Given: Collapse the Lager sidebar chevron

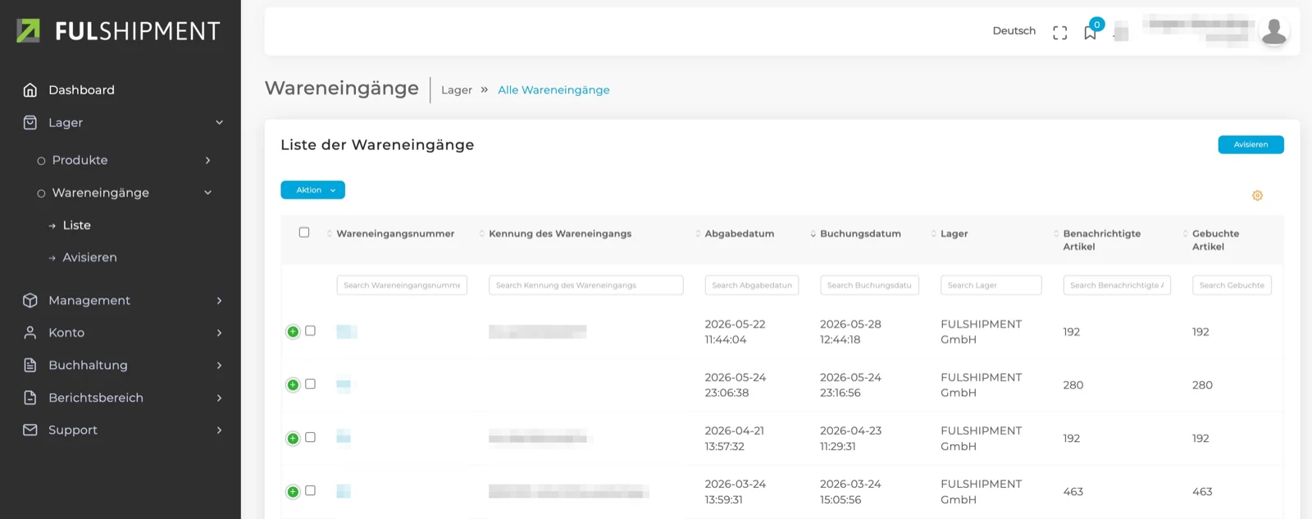Looking at the screenshot, I should click(219, 122).
